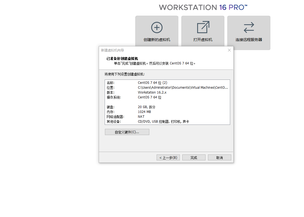The image size is (304, 217).
Task: Click the plus icon to create a new virtual machine
Action: 157,27
